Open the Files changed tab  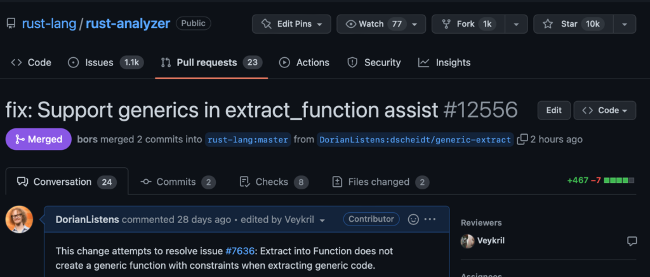[381, 182]
